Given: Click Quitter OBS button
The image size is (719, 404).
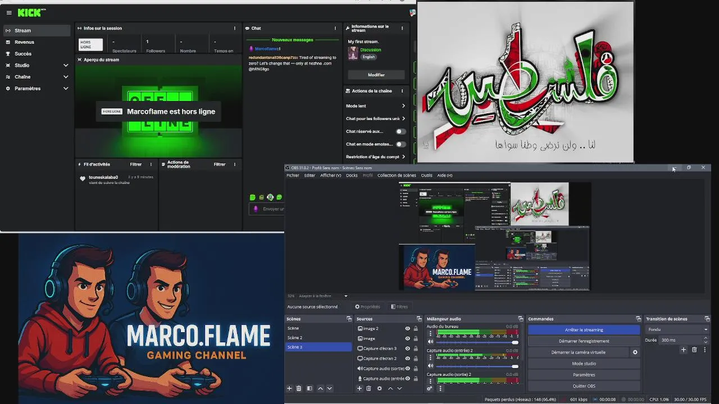Looking at the screenshot, I should (584, 386).
